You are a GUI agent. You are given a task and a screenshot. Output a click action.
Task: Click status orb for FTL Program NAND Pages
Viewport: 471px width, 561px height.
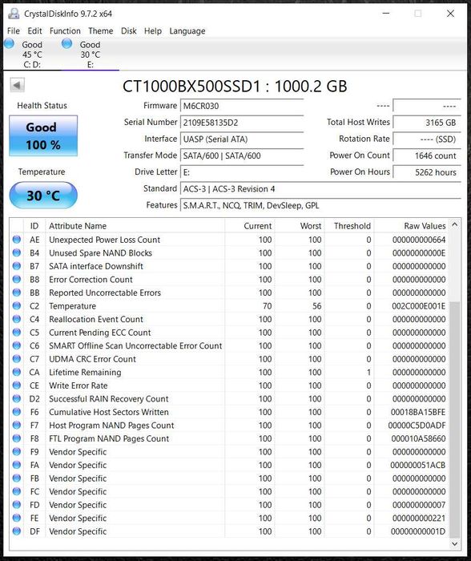17,438
